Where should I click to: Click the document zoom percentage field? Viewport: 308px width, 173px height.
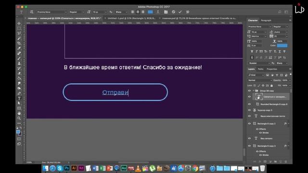click(29, 162)
